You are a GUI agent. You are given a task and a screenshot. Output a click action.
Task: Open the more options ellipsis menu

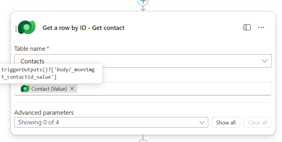[261, 28]
